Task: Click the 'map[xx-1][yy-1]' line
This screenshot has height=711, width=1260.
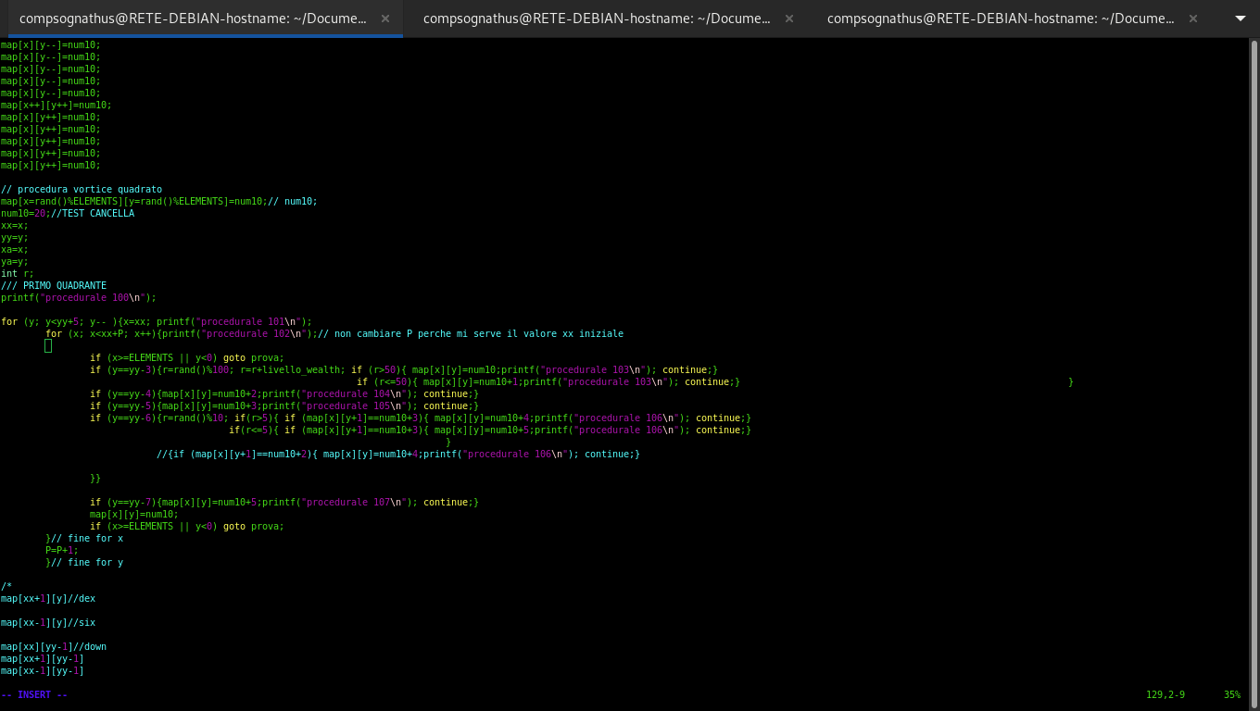Action: click(43, 670)
